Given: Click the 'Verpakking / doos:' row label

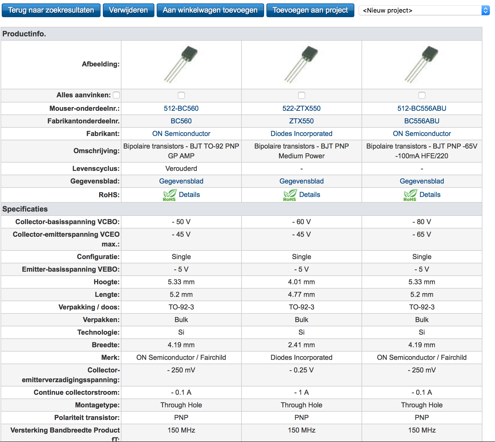Looking at the screenshot, I should pos(89,307).
